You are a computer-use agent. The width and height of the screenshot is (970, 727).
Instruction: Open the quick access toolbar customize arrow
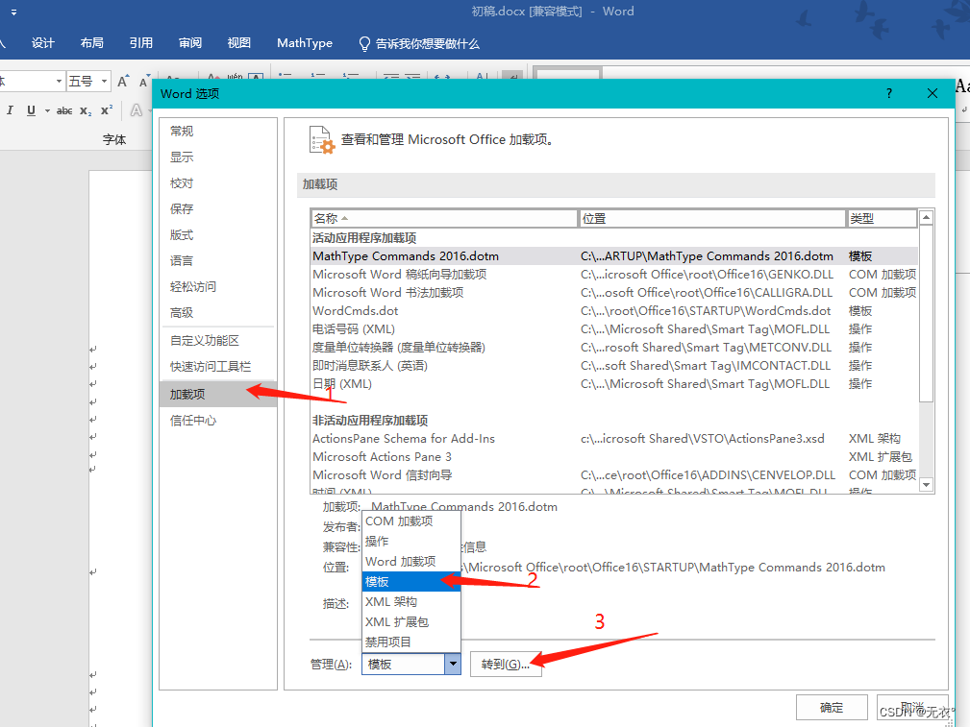(13, 12)
